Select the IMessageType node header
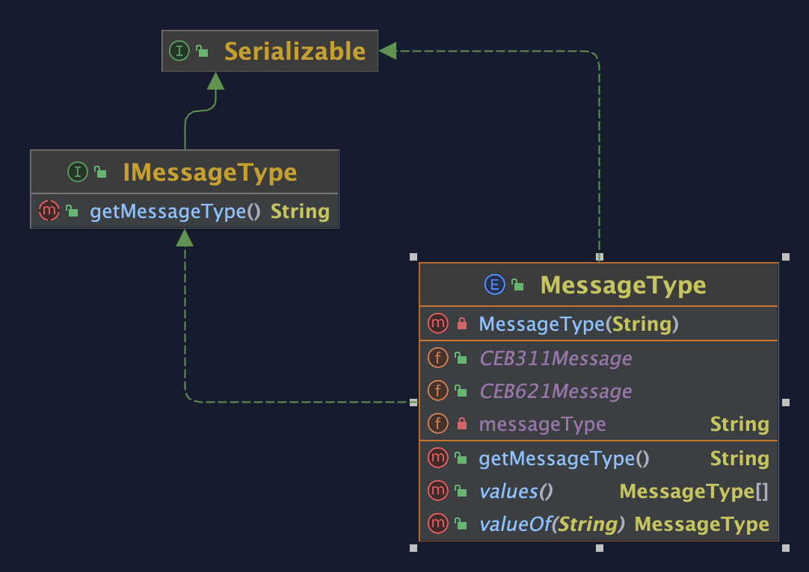 tap(209, 172)
